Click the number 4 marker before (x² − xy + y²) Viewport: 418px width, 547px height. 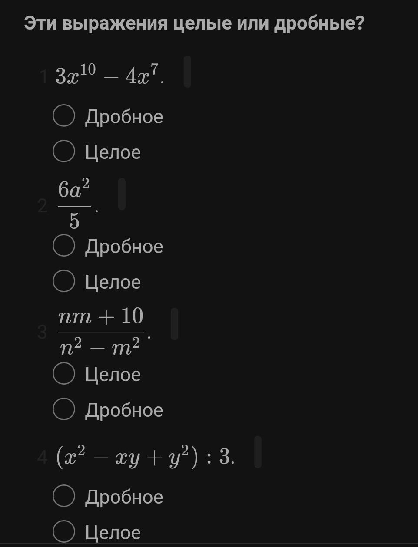point(42,457)
